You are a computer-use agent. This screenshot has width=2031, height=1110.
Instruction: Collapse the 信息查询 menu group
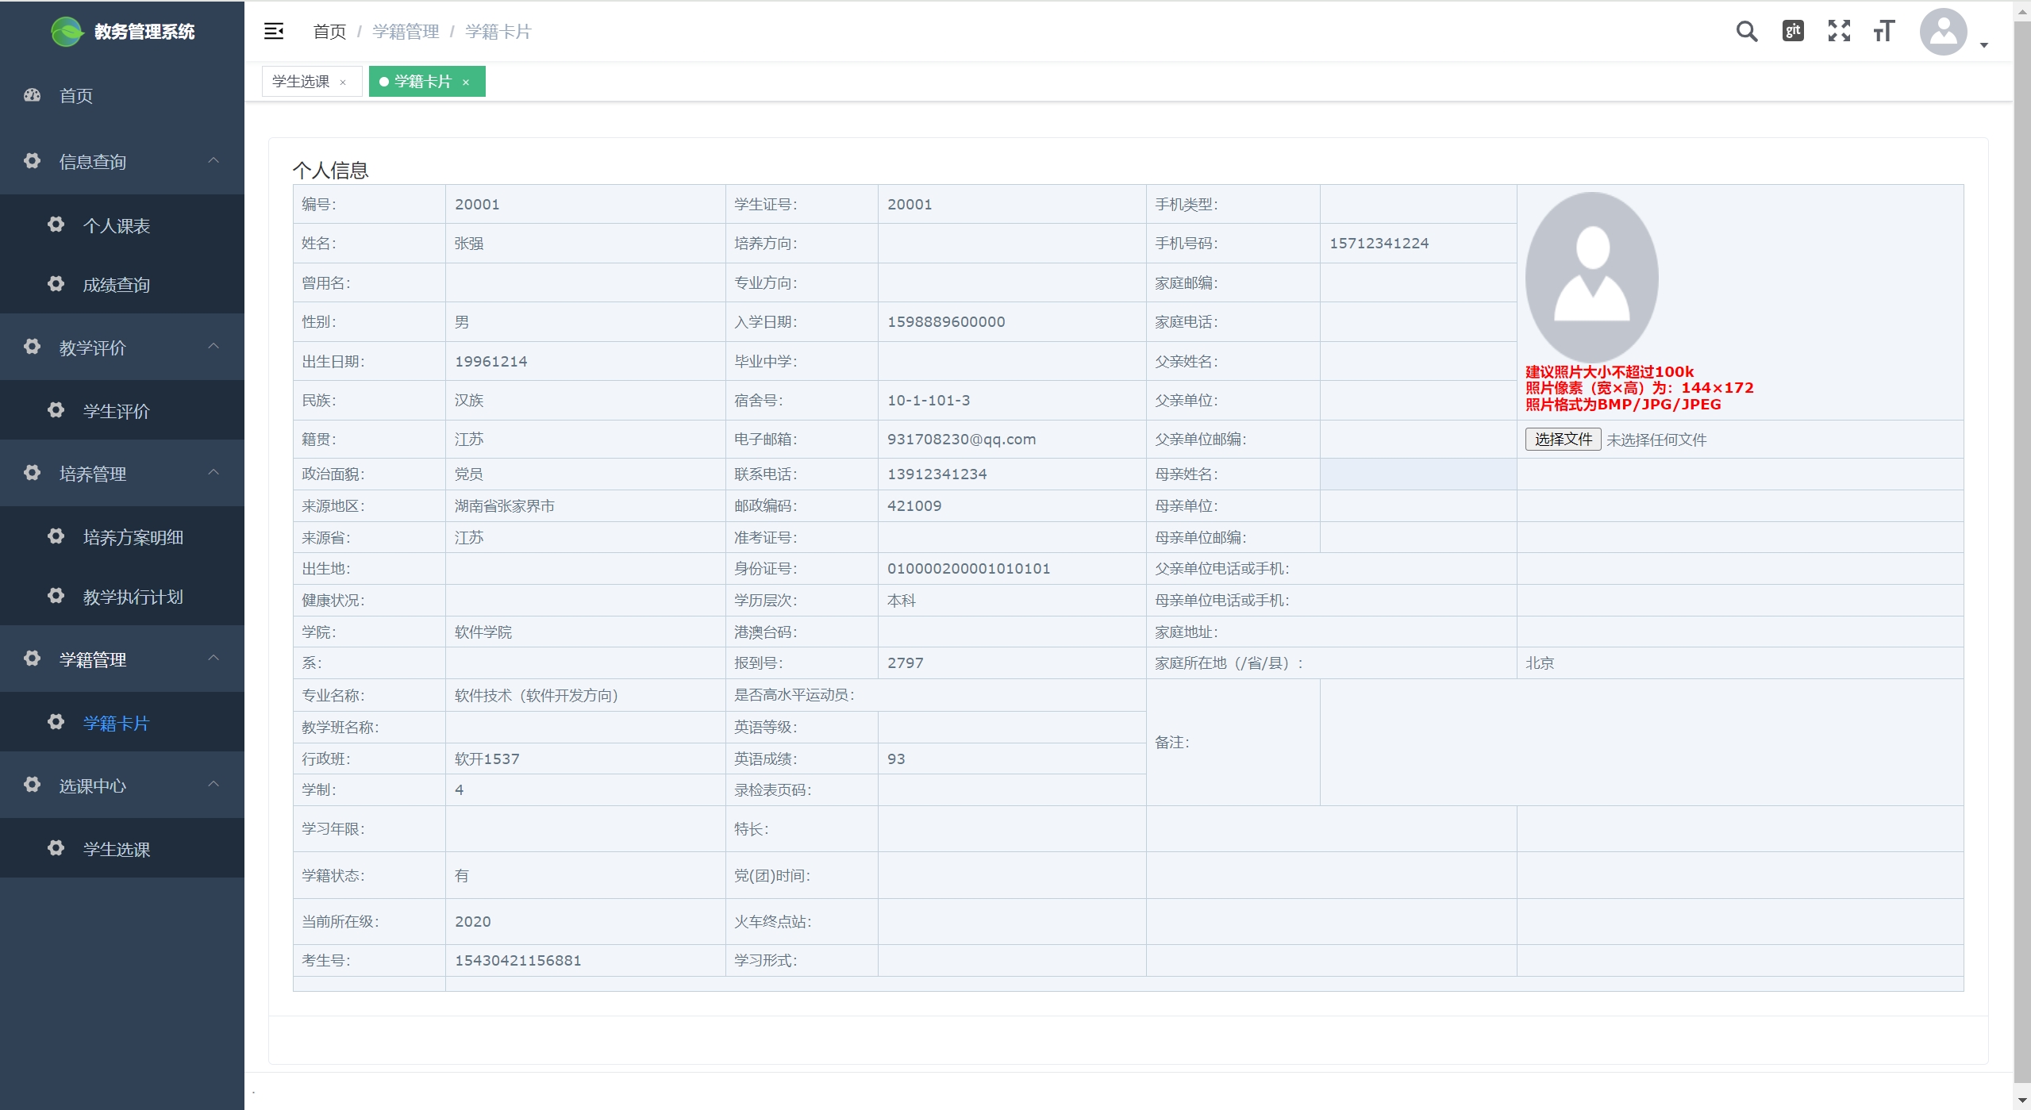213,161
